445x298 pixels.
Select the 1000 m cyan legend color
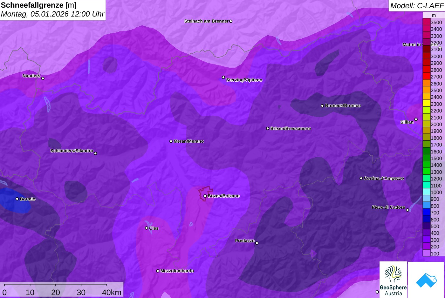click(x=427, y=192)
